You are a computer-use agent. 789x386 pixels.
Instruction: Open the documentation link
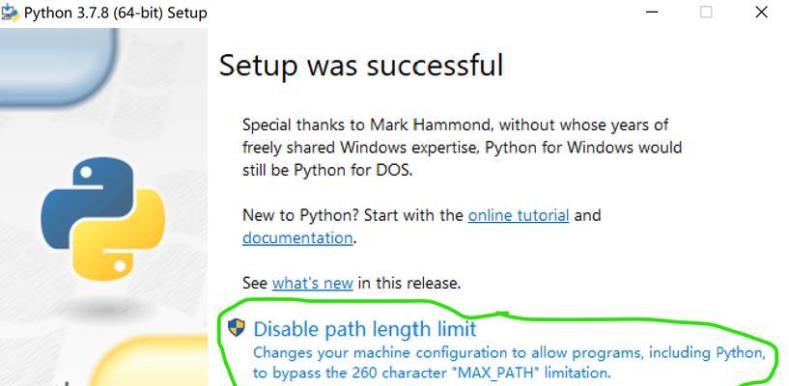click(x=297, y=237)
